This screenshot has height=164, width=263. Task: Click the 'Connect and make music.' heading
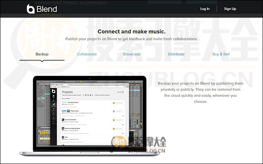131,32
